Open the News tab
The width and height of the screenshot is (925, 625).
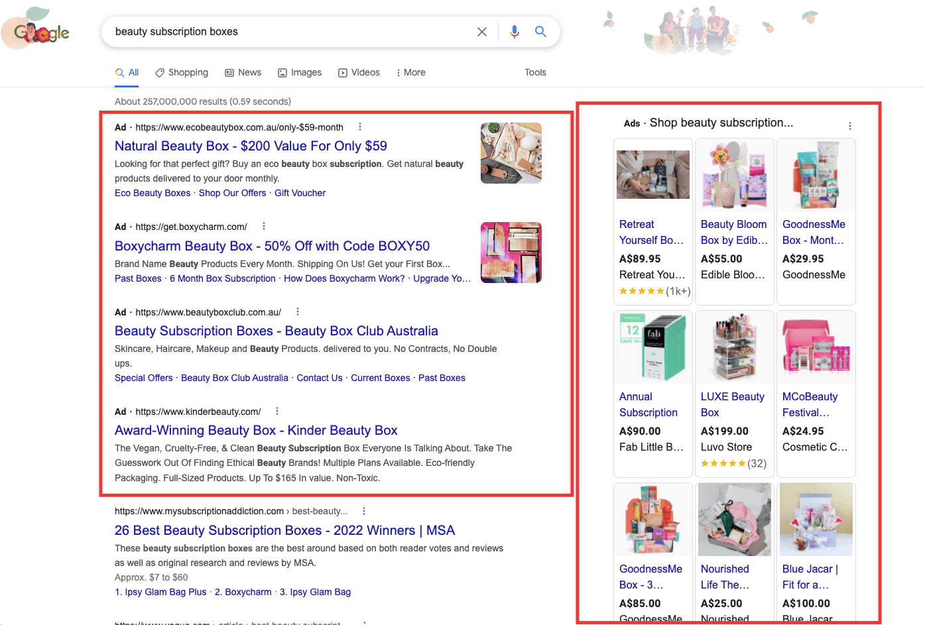click(243, 72)
